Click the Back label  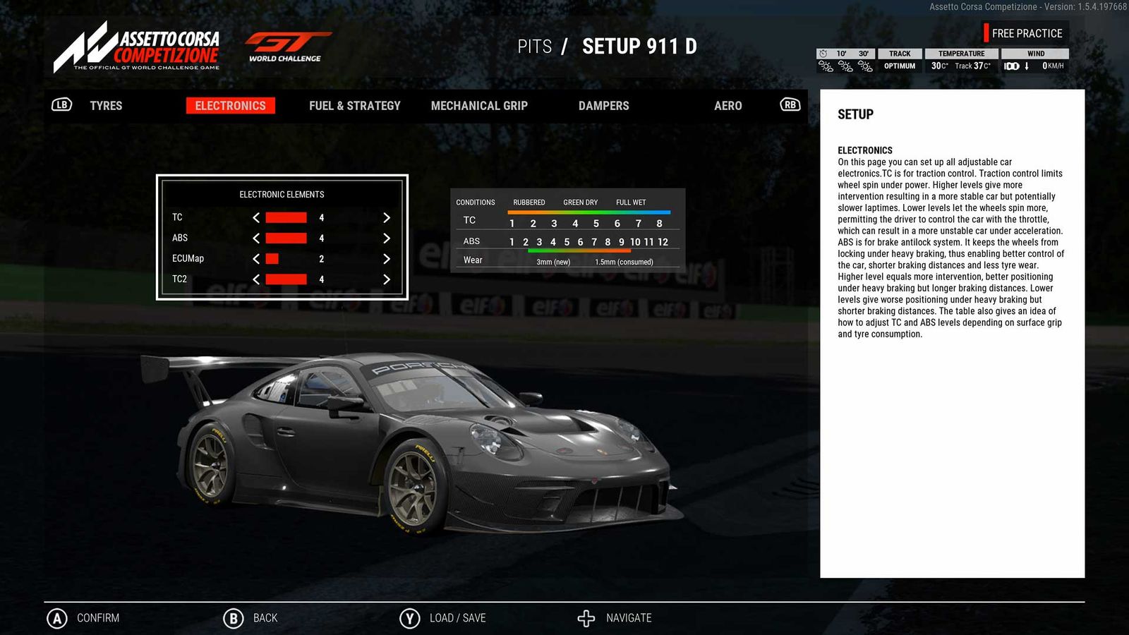(x=265, y=618)
